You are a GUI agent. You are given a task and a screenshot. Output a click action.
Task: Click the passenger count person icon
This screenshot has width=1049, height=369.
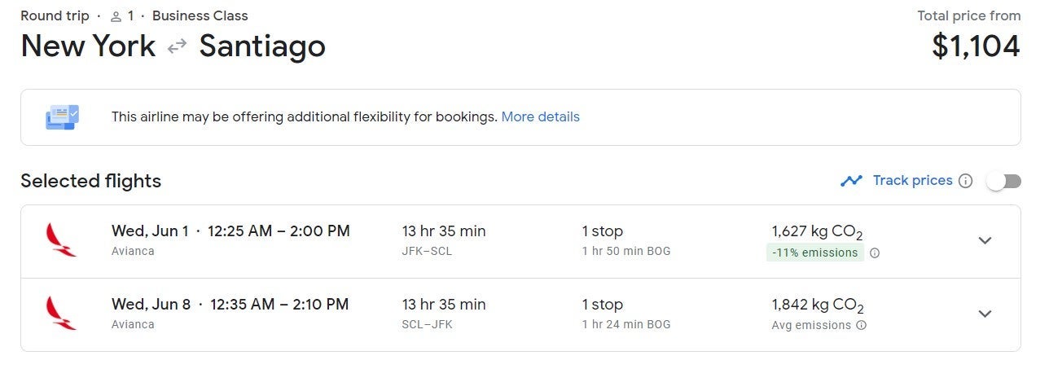click(x=116, y=16)
